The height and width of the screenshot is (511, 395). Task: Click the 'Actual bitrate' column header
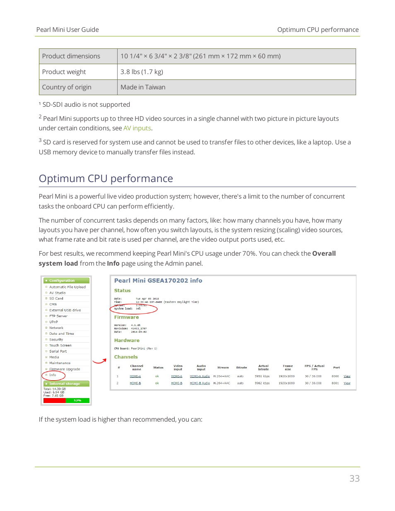click(263, 367)
